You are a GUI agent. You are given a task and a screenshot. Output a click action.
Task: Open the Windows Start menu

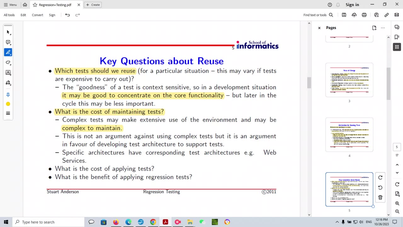point(6,222)
